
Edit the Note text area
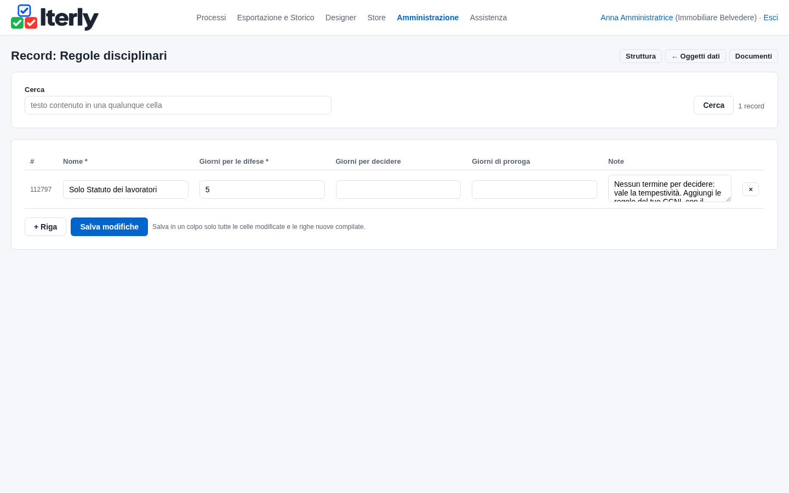coord(670,188)
